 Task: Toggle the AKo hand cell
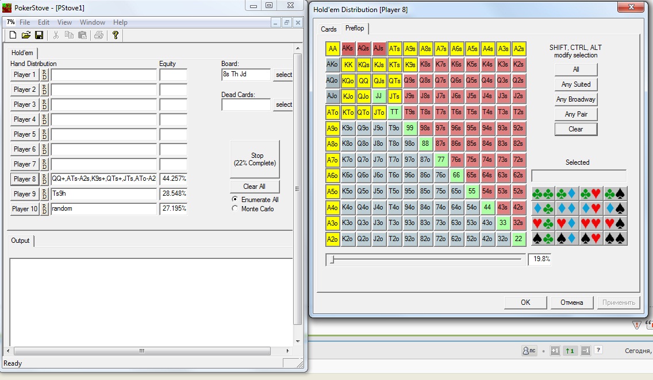pyautogui.click(x=332, y=64)
